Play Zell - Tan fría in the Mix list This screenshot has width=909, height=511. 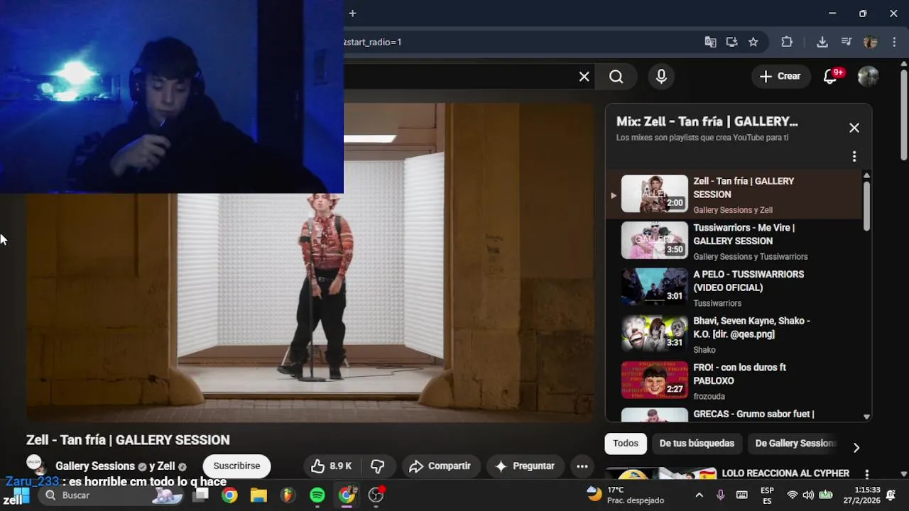tap(734, 194)
